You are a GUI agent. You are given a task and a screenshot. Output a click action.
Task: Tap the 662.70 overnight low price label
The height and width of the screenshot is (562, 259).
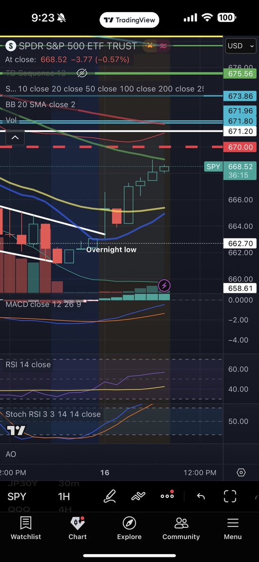240,244
